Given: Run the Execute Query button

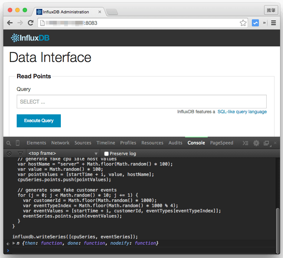Looking at the screenshot, I should [39, 121].
